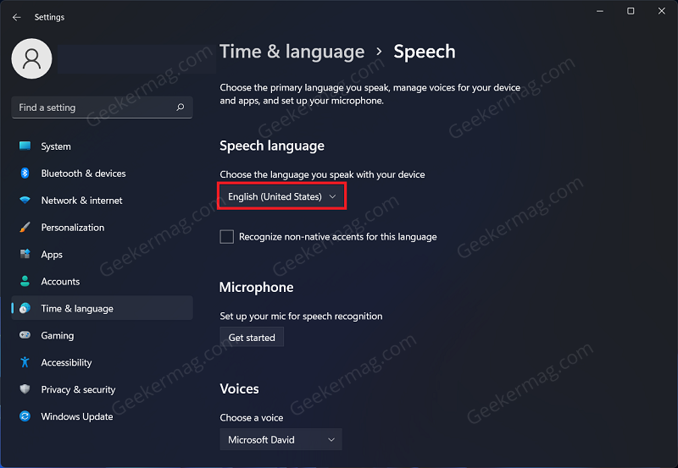The height and width of the screenshot is (468, 678).
Task: Open Personalization settings
Action: pyautogui.click(x=102, y=227)
